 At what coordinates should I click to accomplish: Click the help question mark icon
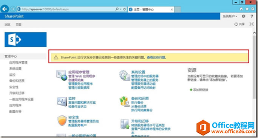pos(252,16)
